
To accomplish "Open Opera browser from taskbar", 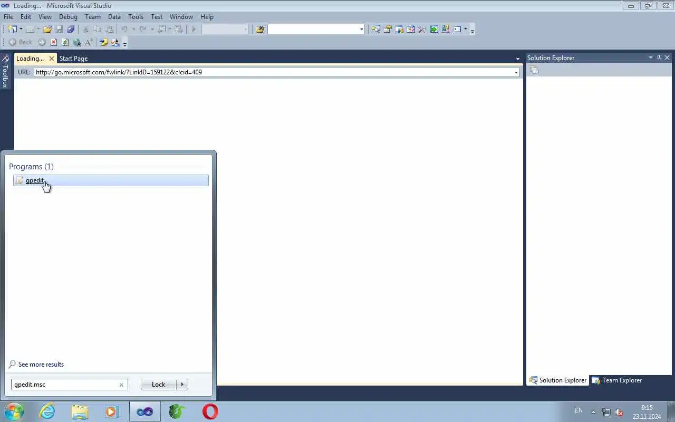I will click(210, 411).
